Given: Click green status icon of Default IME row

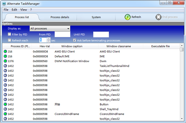Looking at the screenshot, I should pos(5,56).
